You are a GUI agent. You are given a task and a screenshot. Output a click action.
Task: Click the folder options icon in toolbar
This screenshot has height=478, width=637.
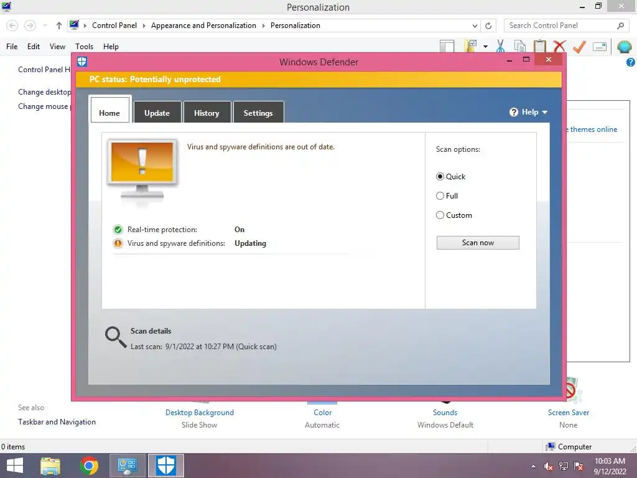point(470,46)
